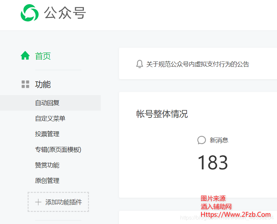Click the 公众号 title text in header

65,13
